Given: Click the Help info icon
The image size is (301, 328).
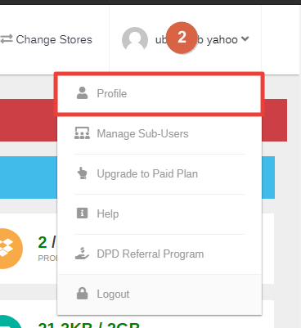Looking at the screenshot, I should [x=82, y=213].
